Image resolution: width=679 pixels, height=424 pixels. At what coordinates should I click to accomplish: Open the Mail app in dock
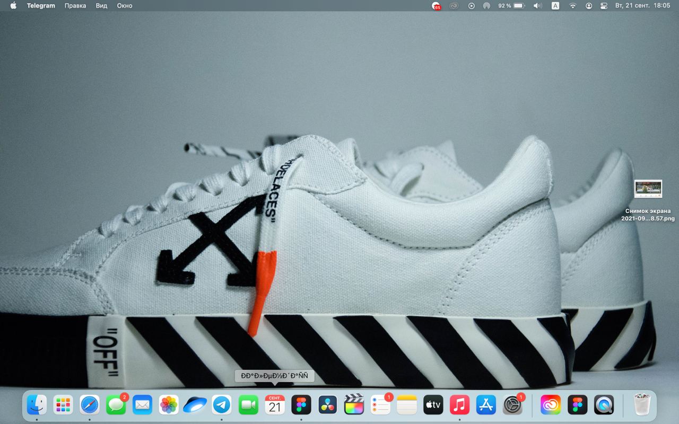point(142,405)
